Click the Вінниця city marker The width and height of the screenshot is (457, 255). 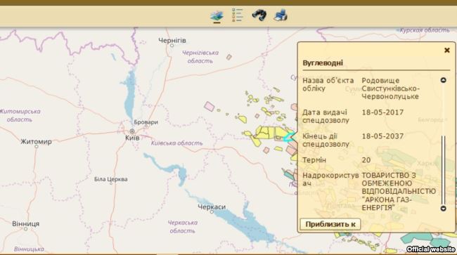(x=25, y=229)
